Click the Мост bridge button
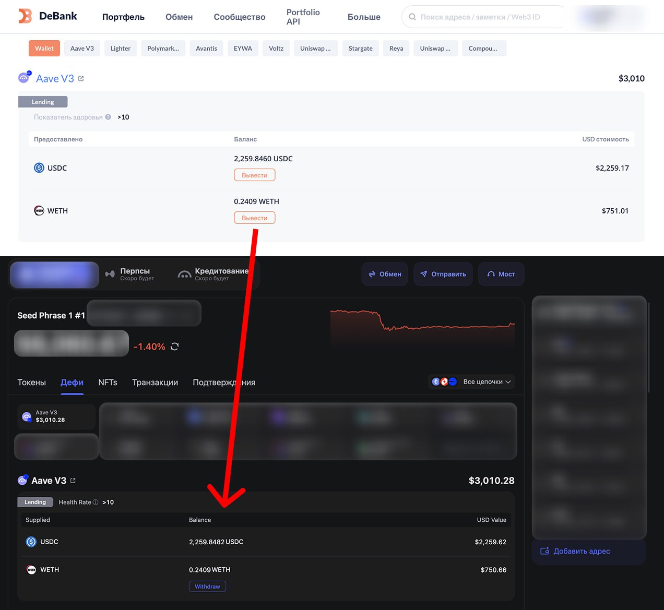 [501, 274]
